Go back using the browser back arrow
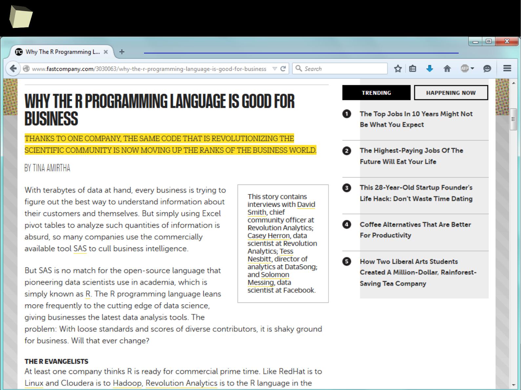This screenshot has height=390, width=521. coord(13,68)
